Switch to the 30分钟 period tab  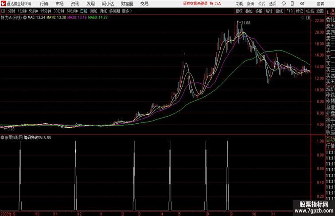(x=59, y=11)
